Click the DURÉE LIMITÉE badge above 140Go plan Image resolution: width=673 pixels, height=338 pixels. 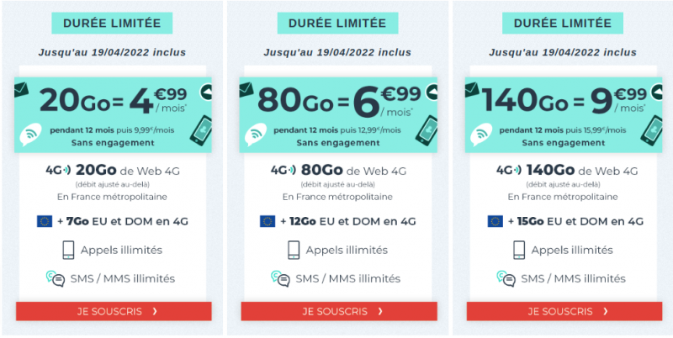click(563, 23)
